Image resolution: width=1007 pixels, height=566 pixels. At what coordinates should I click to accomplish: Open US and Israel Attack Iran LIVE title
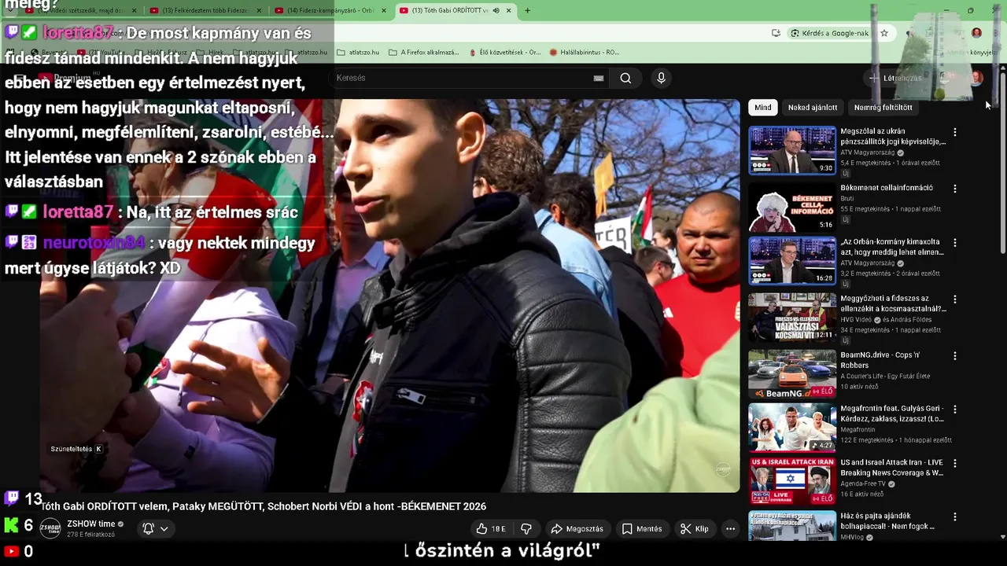point(892,468)
